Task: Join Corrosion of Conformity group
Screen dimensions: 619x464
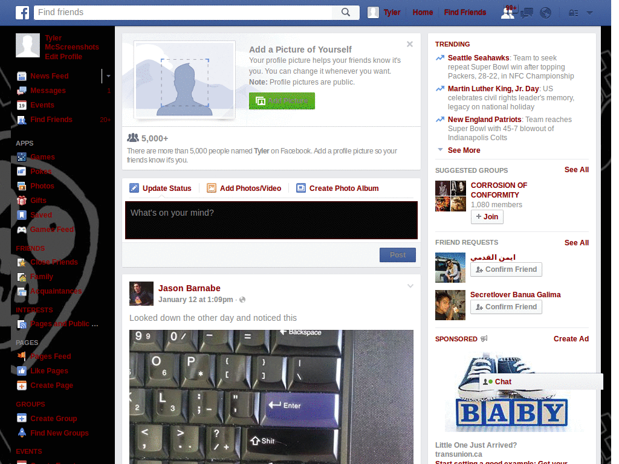Action: 487,217
